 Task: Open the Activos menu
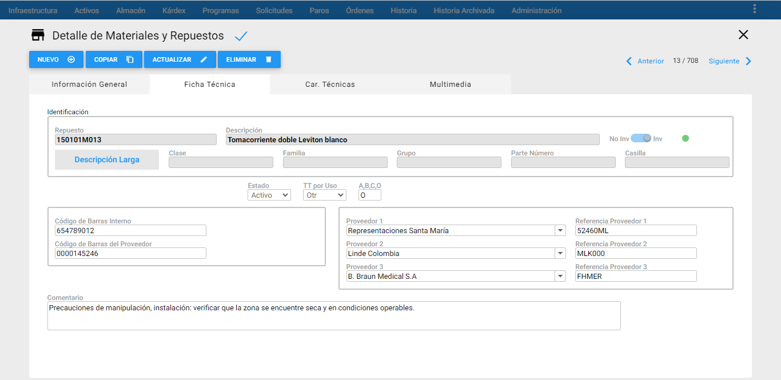tap(86, 10)
